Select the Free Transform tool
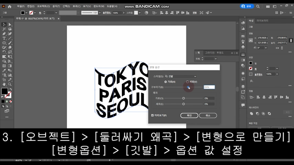This screenshot has width=294, height=165. (x=10, y=57)
